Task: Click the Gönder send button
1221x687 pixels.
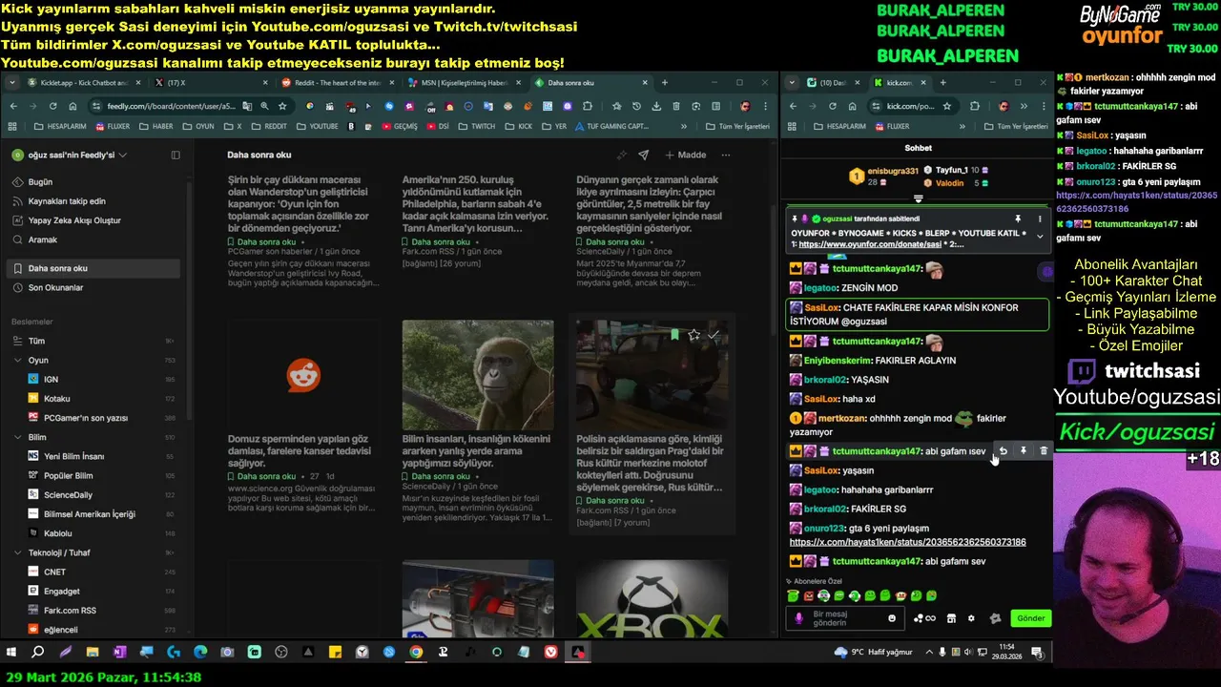Action: click(x=1031, y=618)
